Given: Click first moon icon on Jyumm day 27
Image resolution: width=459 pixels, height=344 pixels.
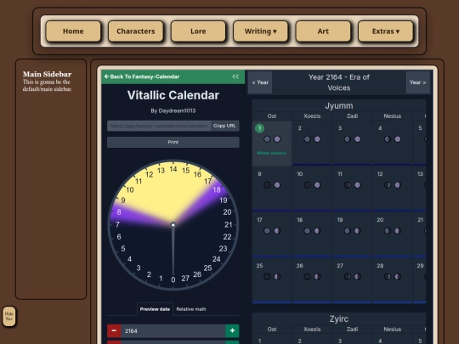Looking at the screenshot, I should pyautogui.click(x=347, y=277).
